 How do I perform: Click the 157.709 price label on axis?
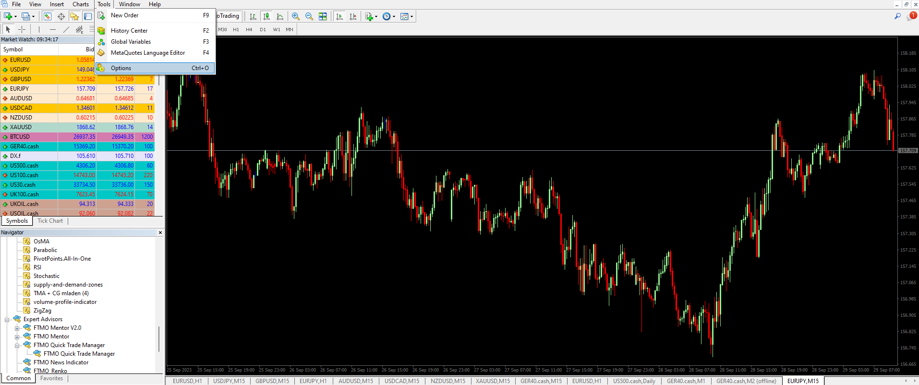coord(907,151)
